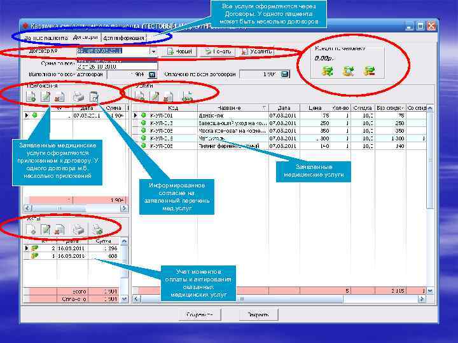Print the attachment from Приложения toolbar

pyautogui.click(x=78, y=97)
